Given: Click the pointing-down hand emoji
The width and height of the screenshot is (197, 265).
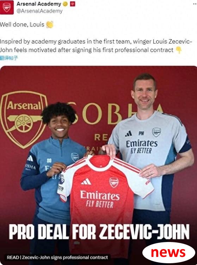Looking at the screenshot, I should click(179, 50).
